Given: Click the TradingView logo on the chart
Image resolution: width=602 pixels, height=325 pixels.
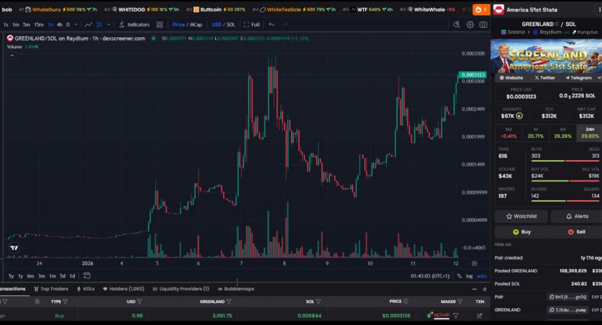Looking at the screenshot, I should [14, 247].
